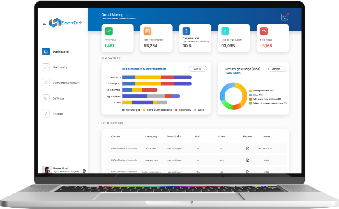Screen dimensions: 339x209
Task: Click the Total value green trend icon
Action: (x=109, y=31)
